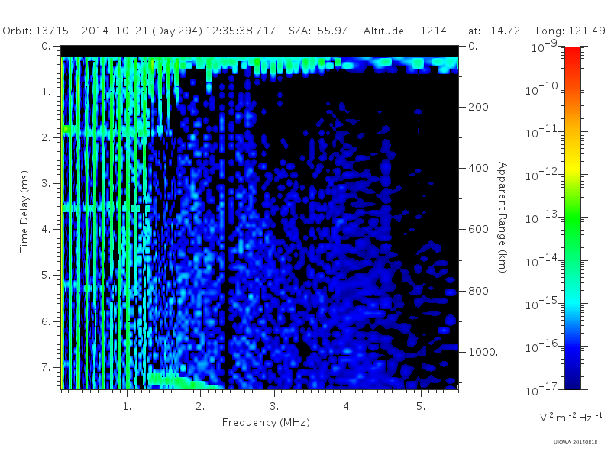Click the '10^-9' color scale label

pyautogui.click(x=545, y=46)
